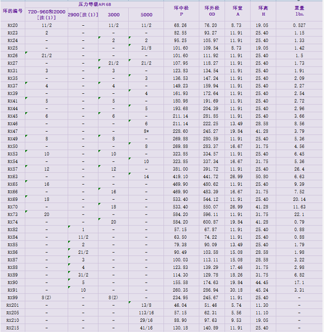Image resolution: width=324 pixels, height=332 pixels.
Task: Click ring width value 26.99 in RX63 row
Action: tap(236, 177)
